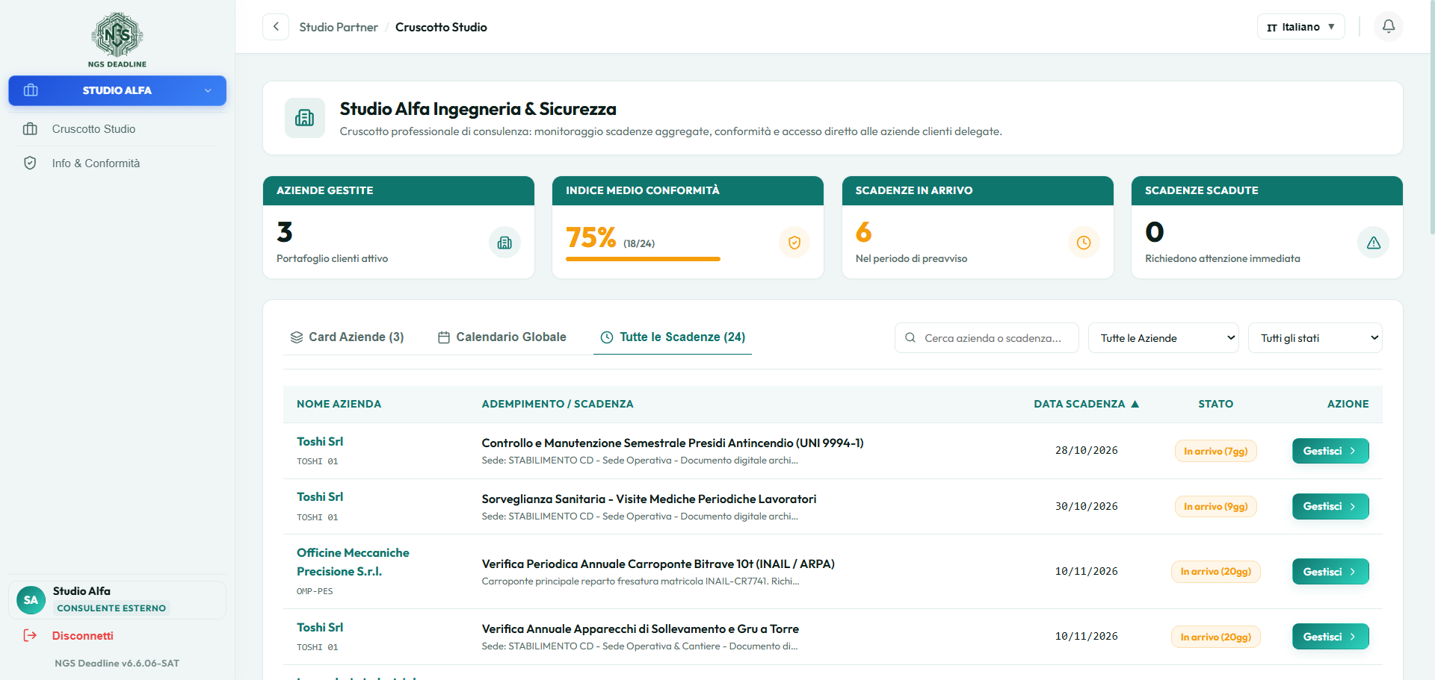
Task: Click the search magnifier icon
Action: [910, 337]
